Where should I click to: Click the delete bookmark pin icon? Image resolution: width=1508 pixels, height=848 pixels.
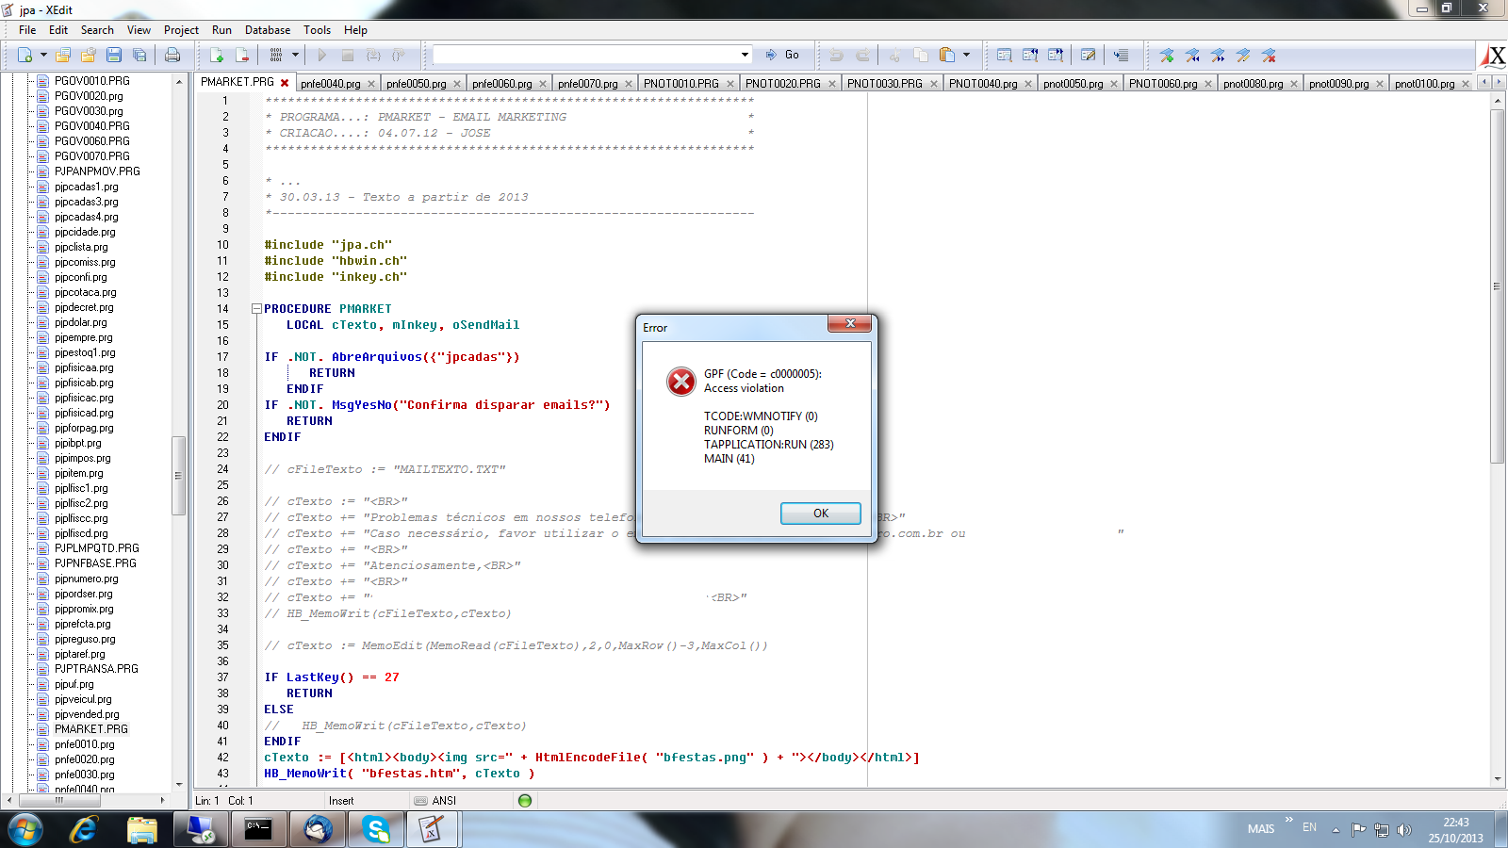(x=1269, y=56)
